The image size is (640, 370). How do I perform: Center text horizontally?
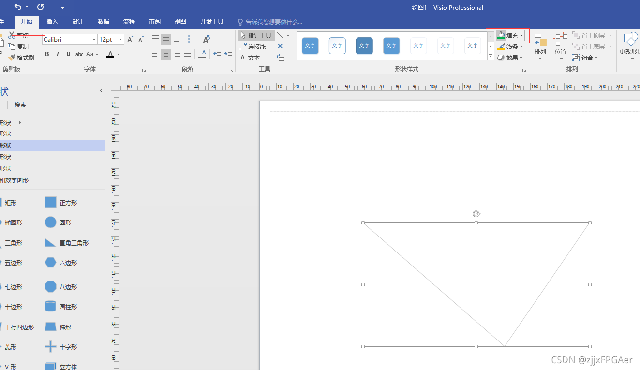click(166, 54)
